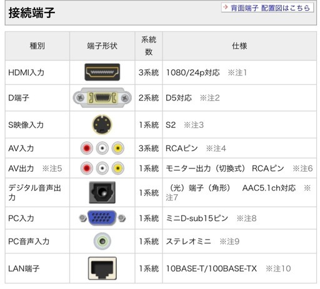Viewport: 320px width, 289px height.
Task: Click the 端子形状 column header
Action: pyautogui.click(x=102, y=46)
